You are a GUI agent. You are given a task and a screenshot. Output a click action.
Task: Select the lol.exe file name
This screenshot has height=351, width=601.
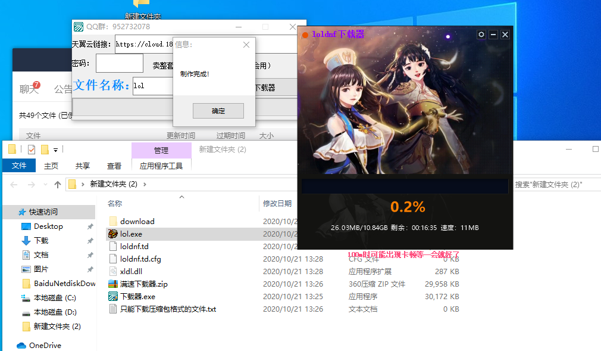point(131,234)
